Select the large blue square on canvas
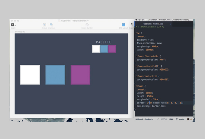Image resolution: width=205 pixels, height=139 pixels. pos(55,75)
